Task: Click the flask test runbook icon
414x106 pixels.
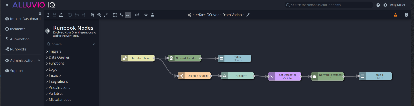Action: (x=153, y=15)
